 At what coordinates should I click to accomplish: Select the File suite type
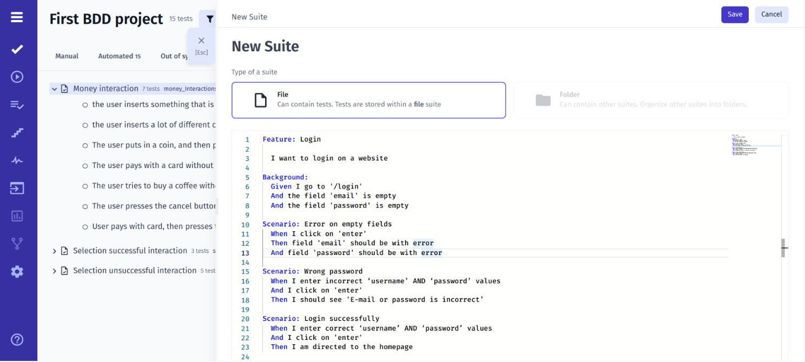point(368,100)
